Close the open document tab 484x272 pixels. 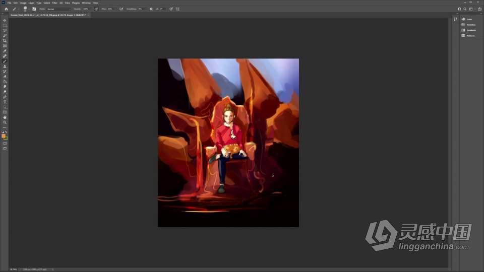pos(88,15)
